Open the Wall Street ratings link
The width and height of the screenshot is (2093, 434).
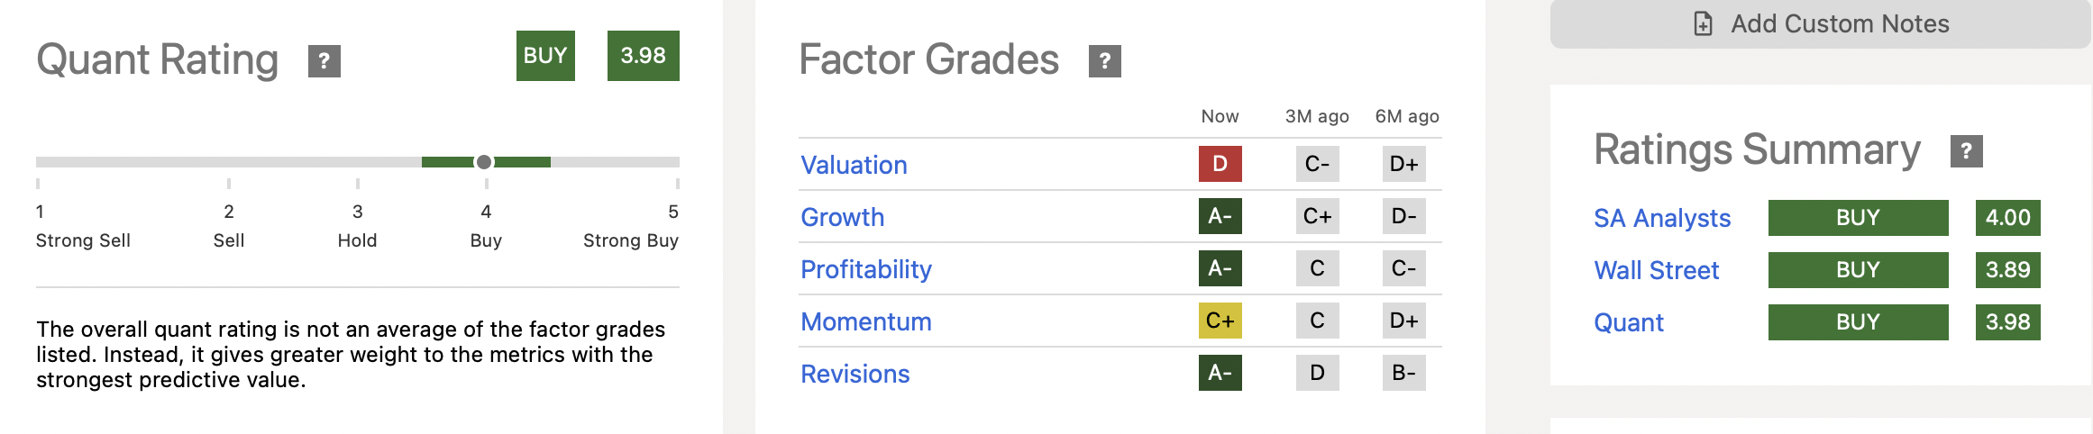click(1656, 270)
